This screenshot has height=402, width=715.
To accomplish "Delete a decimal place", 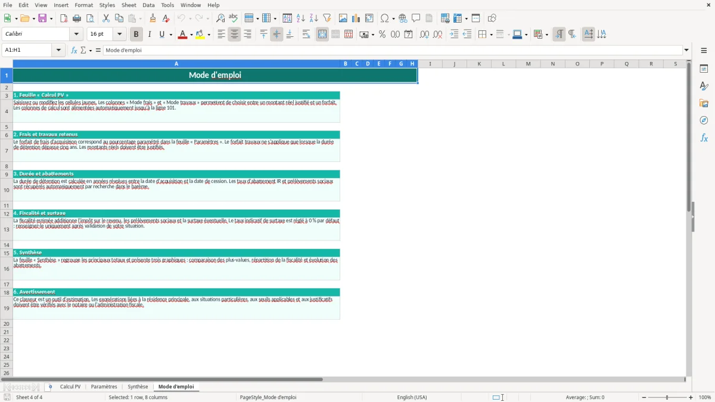I will [x=437, y=35].
